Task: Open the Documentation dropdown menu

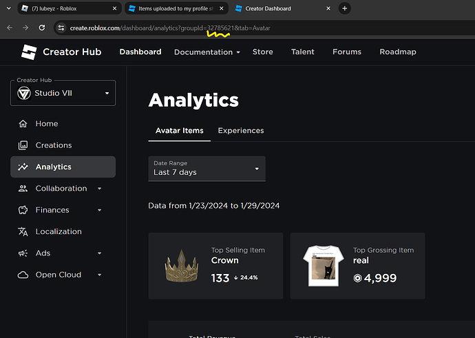Action: point(207,52)
